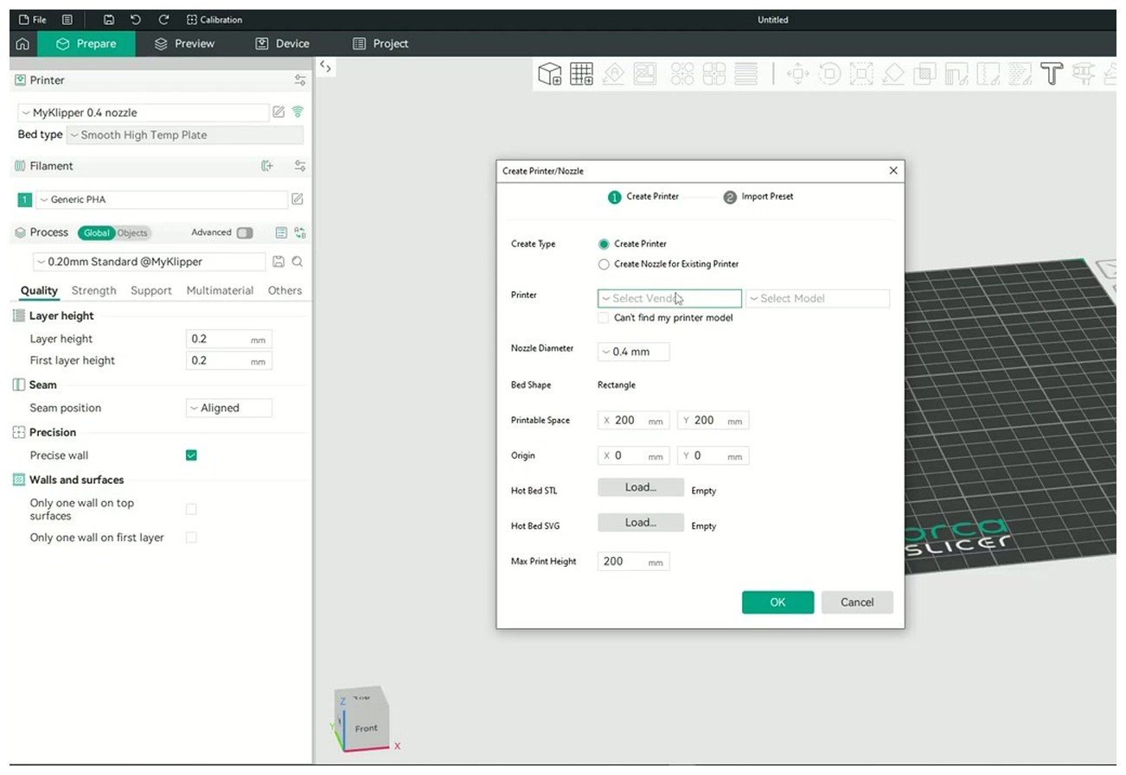Click the Add model cube icon
The width and height of the screenshot is (1126, 775).
pos(550,74)
